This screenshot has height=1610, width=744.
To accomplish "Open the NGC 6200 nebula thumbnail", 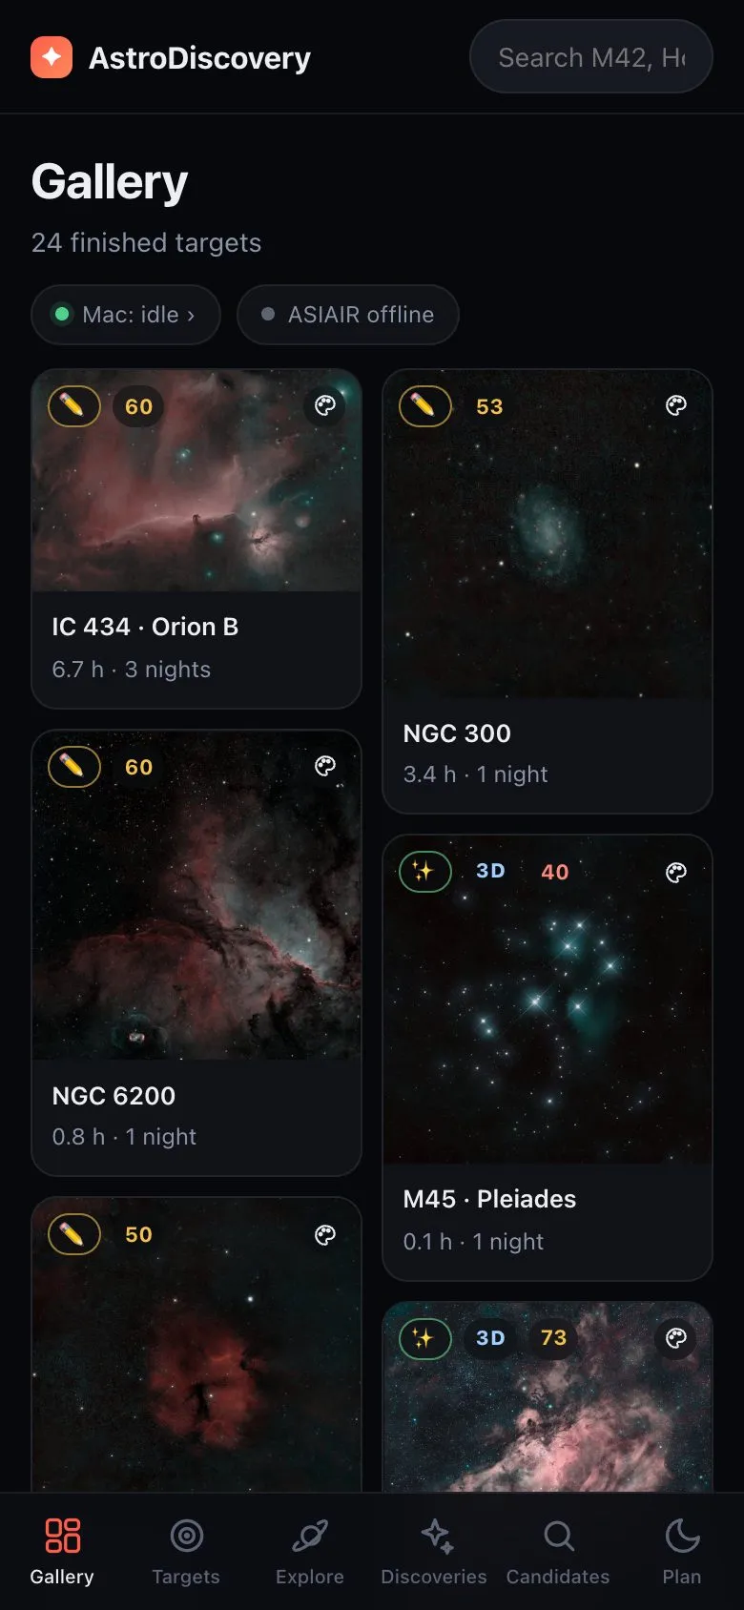I will 196,895.
